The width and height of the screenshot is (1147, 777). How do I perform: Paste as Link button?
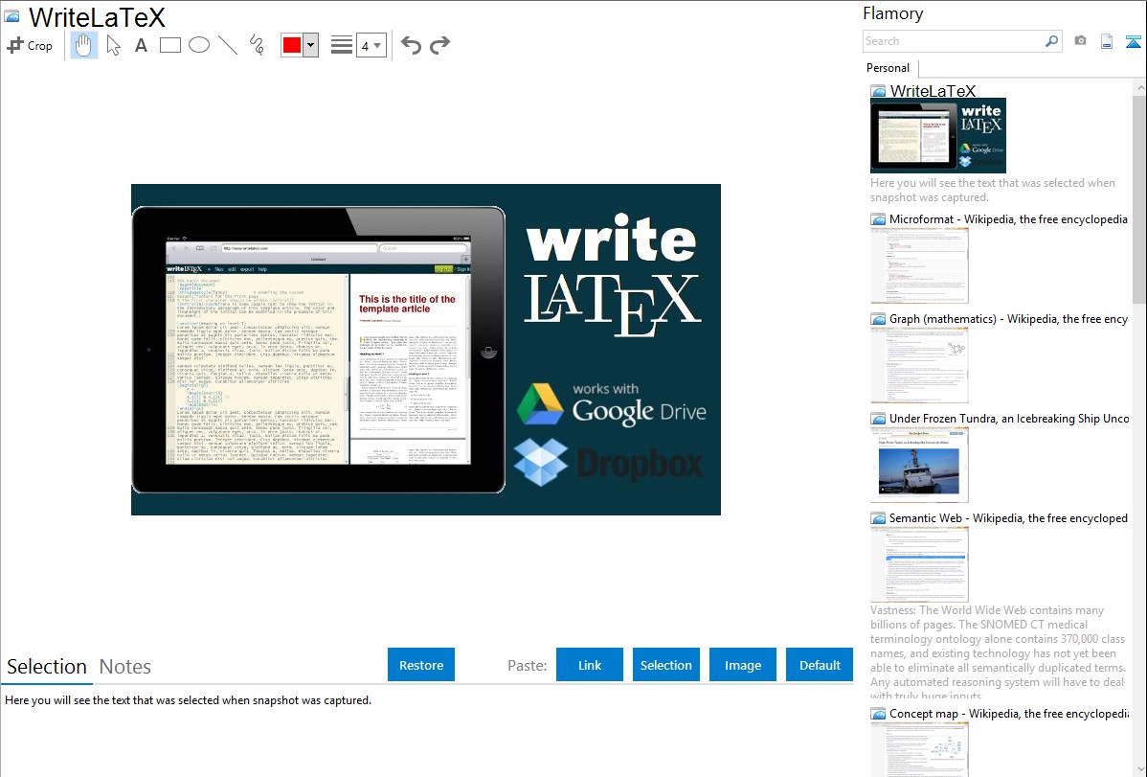coord(590,665)
